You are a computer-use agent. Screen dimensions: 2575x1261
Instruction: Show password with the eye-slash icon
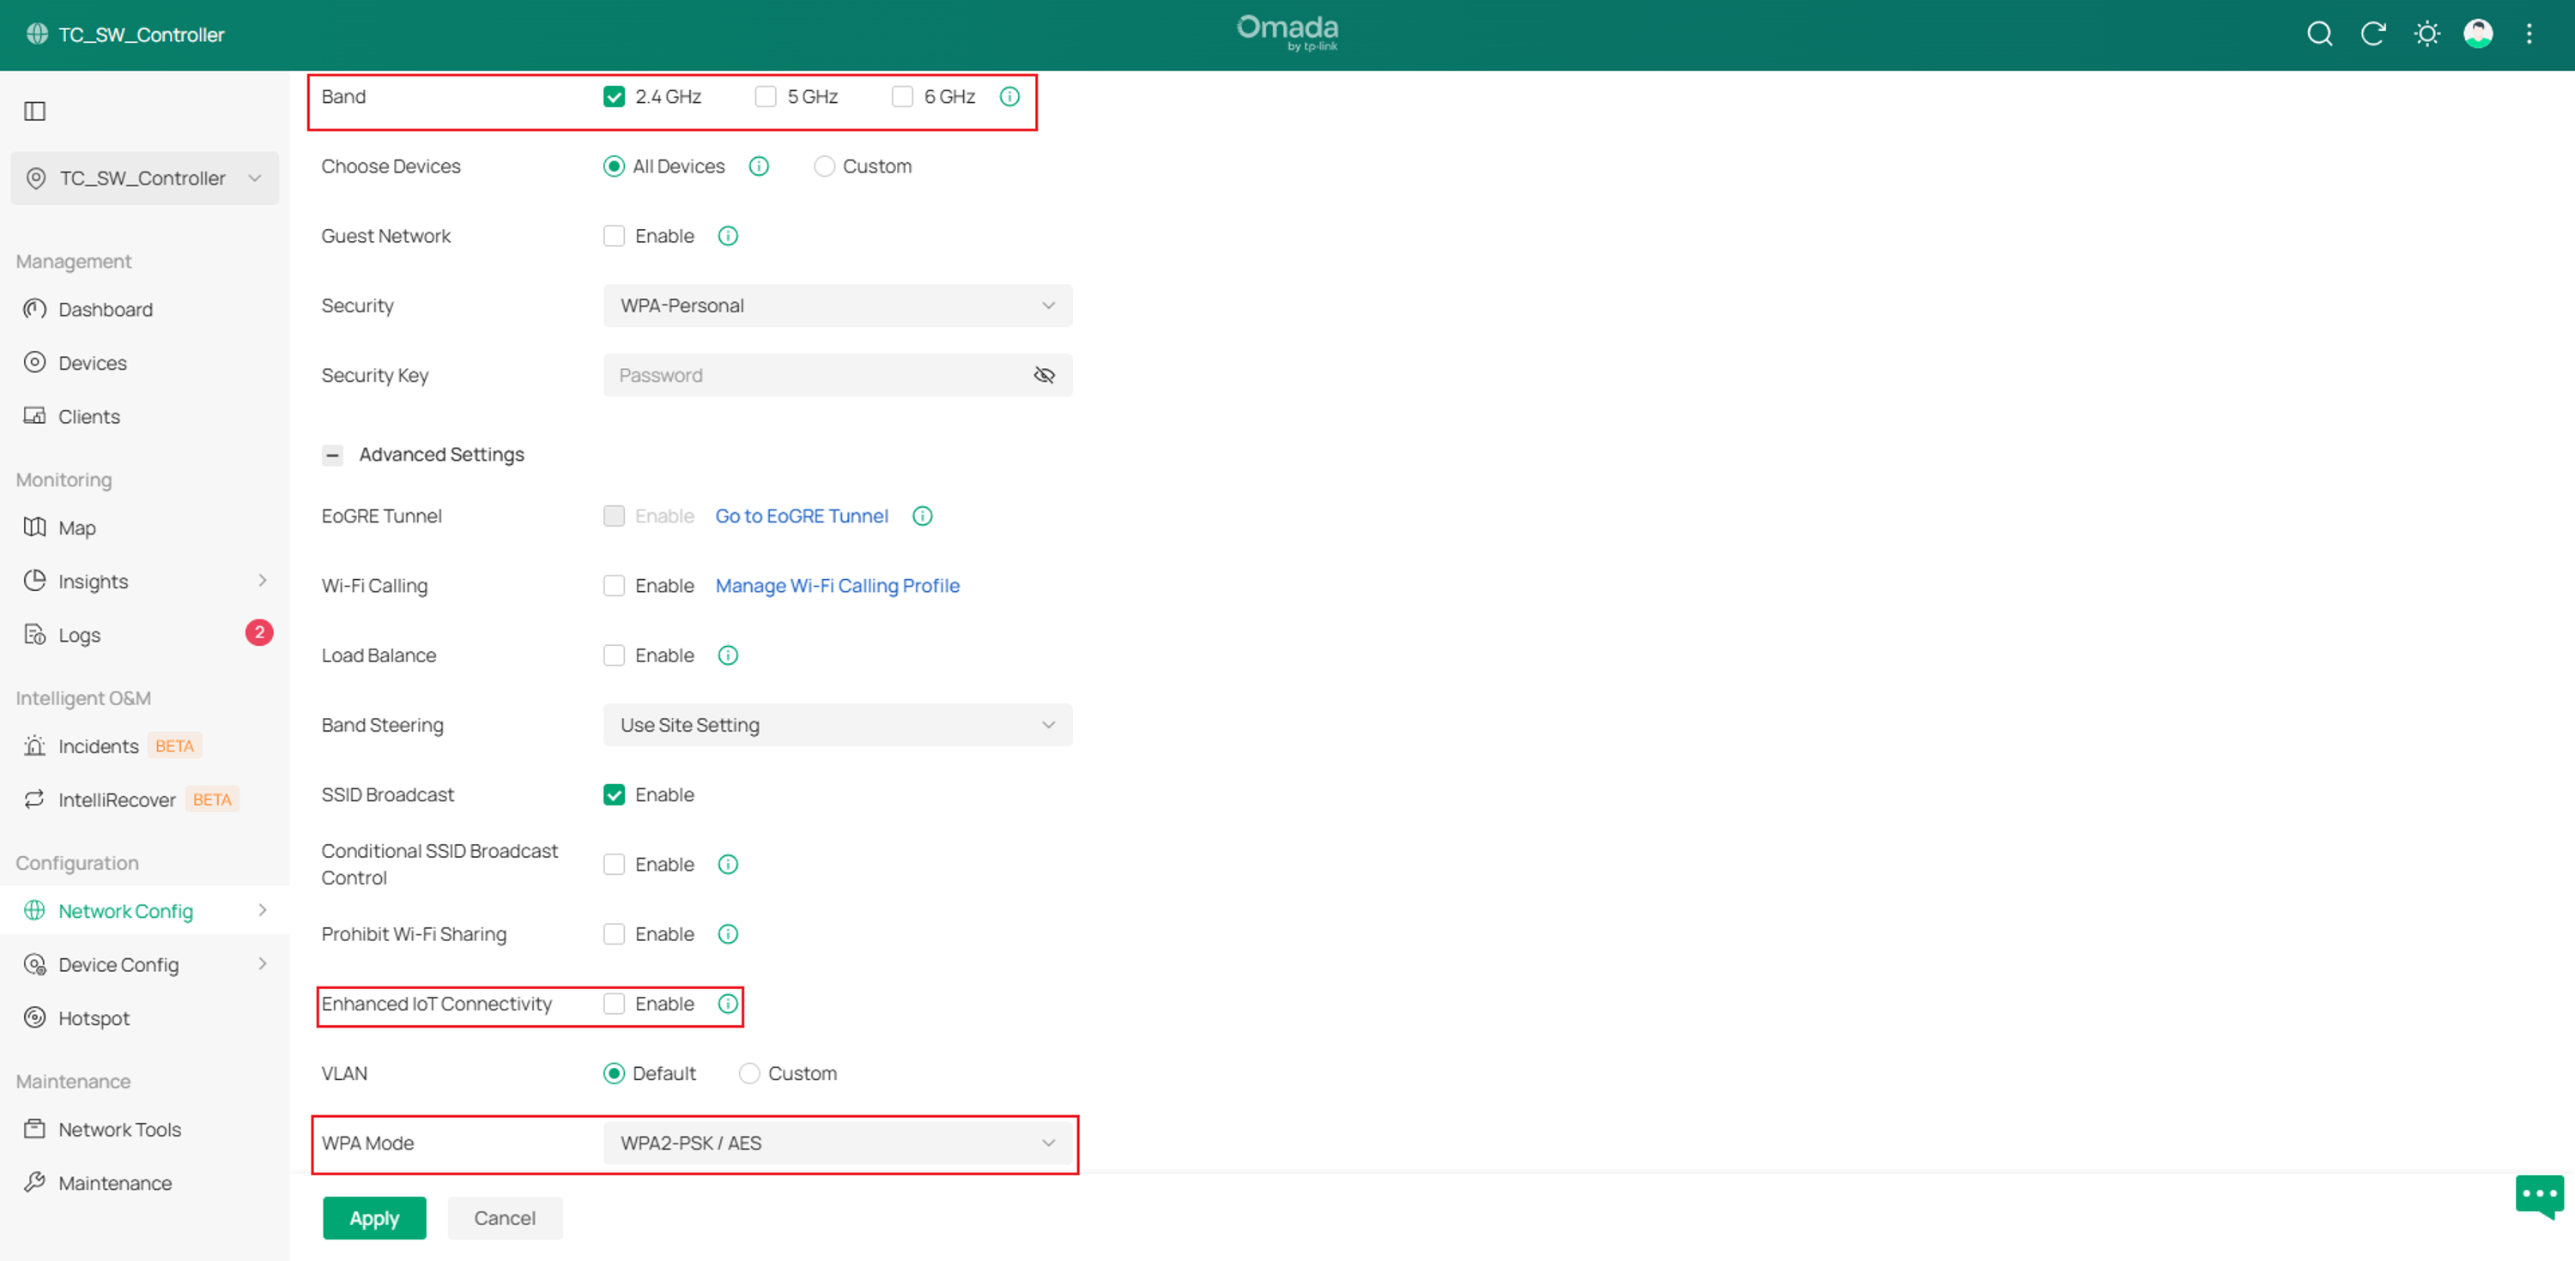tap(1045, 376)
